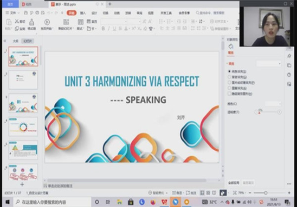This screenshot has height=207, width=297.
Task: Open the fill color dropdown in properties pane
Action: point(273,104)
